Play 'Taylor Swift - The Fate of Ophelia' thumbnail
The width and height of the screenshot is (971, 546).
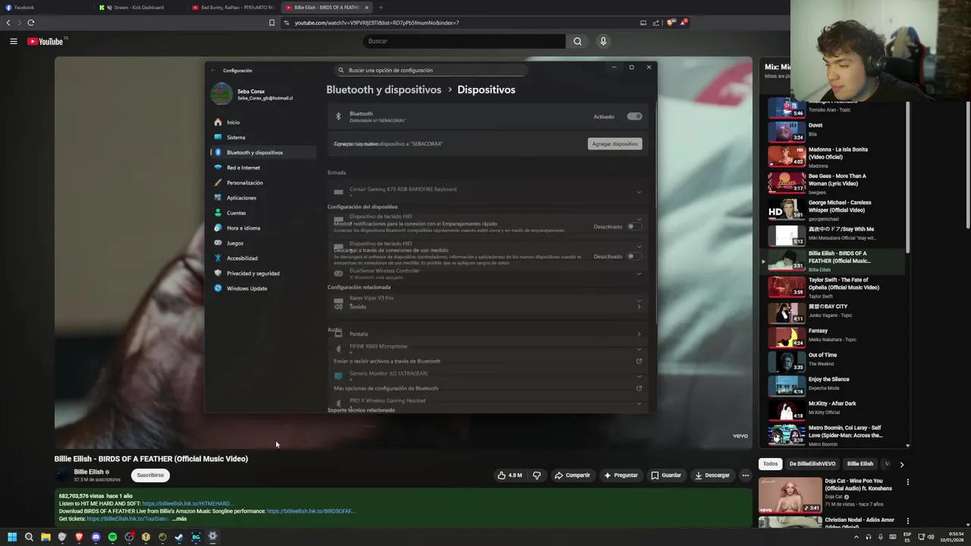(787, 287)
